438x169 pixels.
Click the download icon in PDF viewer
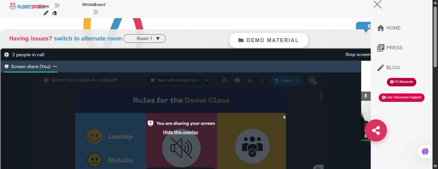pyautogui.click(x=250, y=81)
